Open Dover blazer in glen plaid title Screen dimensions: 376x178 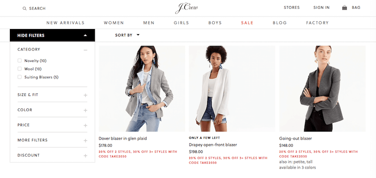123,138
